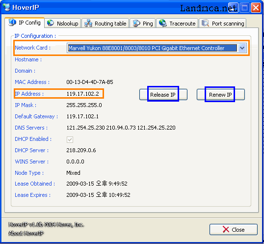
Task: Click the red X icon on Close
Action: (x=226, y=229)
